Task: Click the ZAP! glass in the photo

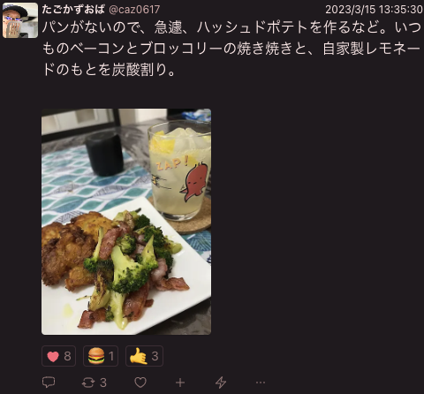Action: pos(179,170)
